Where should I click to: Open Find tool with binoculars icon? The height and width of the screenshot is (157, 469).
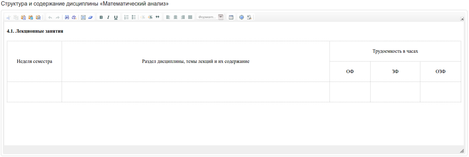tap(67, 17)
